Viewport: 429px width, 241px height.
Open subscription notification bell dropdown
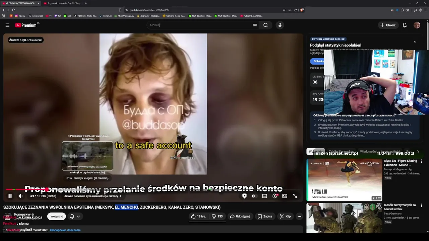pyautogui.click(x=75, y=217)
